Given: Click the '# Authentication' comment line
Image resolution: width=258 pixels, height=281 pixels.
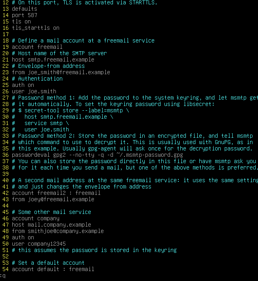Looking at the screenshot, I should 37,79.
